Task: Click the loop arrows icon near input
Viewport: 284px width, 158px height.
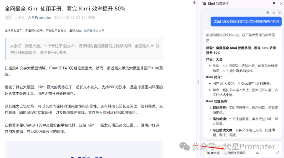Action: 257,153
